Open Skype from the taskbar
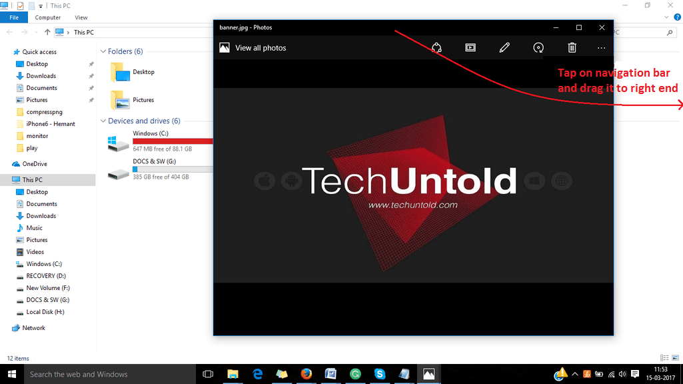The height and width of the screenshot is (384, 683). (x=380, y=374)
